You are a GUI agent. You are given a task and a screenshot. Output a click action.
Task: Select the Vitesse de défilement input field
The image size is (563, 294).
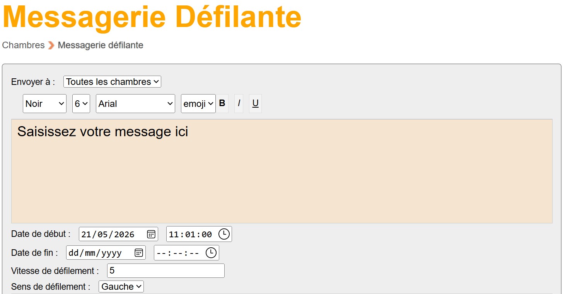(166, 271)
